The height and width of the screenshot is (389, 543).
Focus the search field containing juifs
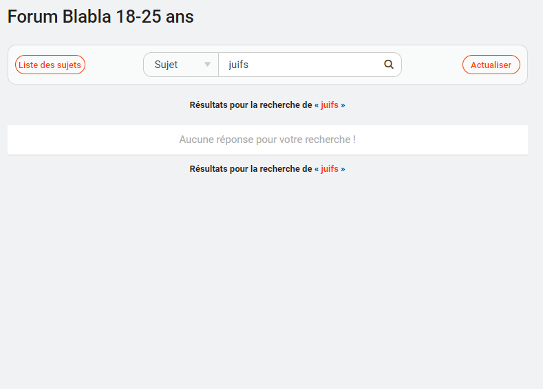click(303, 65)
